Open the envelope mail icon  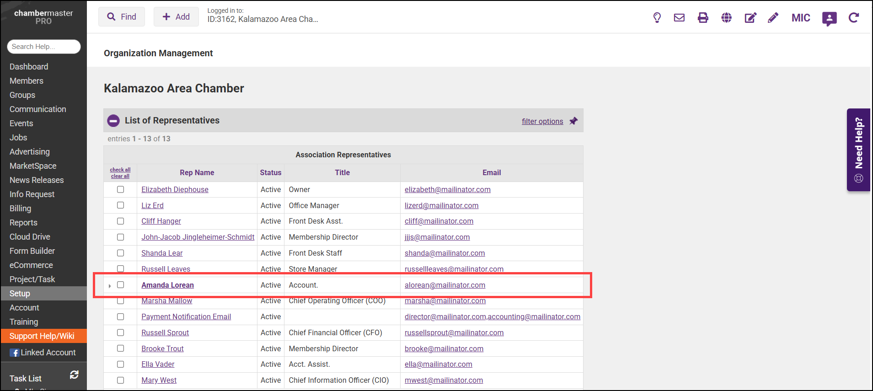pyautogui.click(x=679, y=18)
